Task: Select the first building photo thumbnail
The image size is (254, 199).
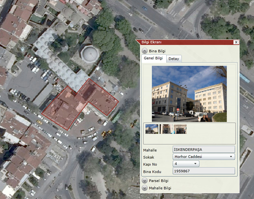Action: (x=152, y=129)
